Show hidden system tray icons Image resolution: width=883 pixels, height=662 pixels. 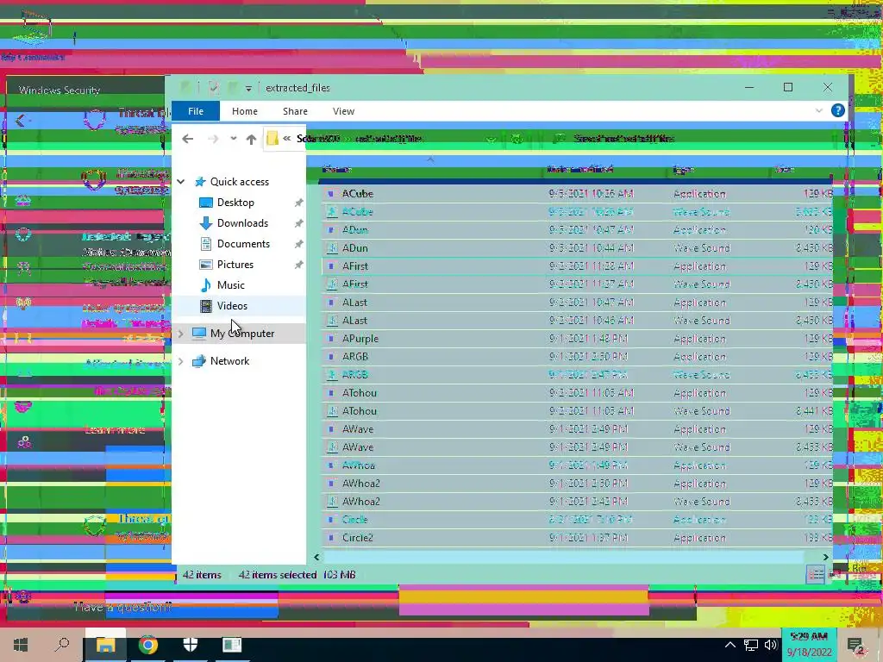pos(730,645)
